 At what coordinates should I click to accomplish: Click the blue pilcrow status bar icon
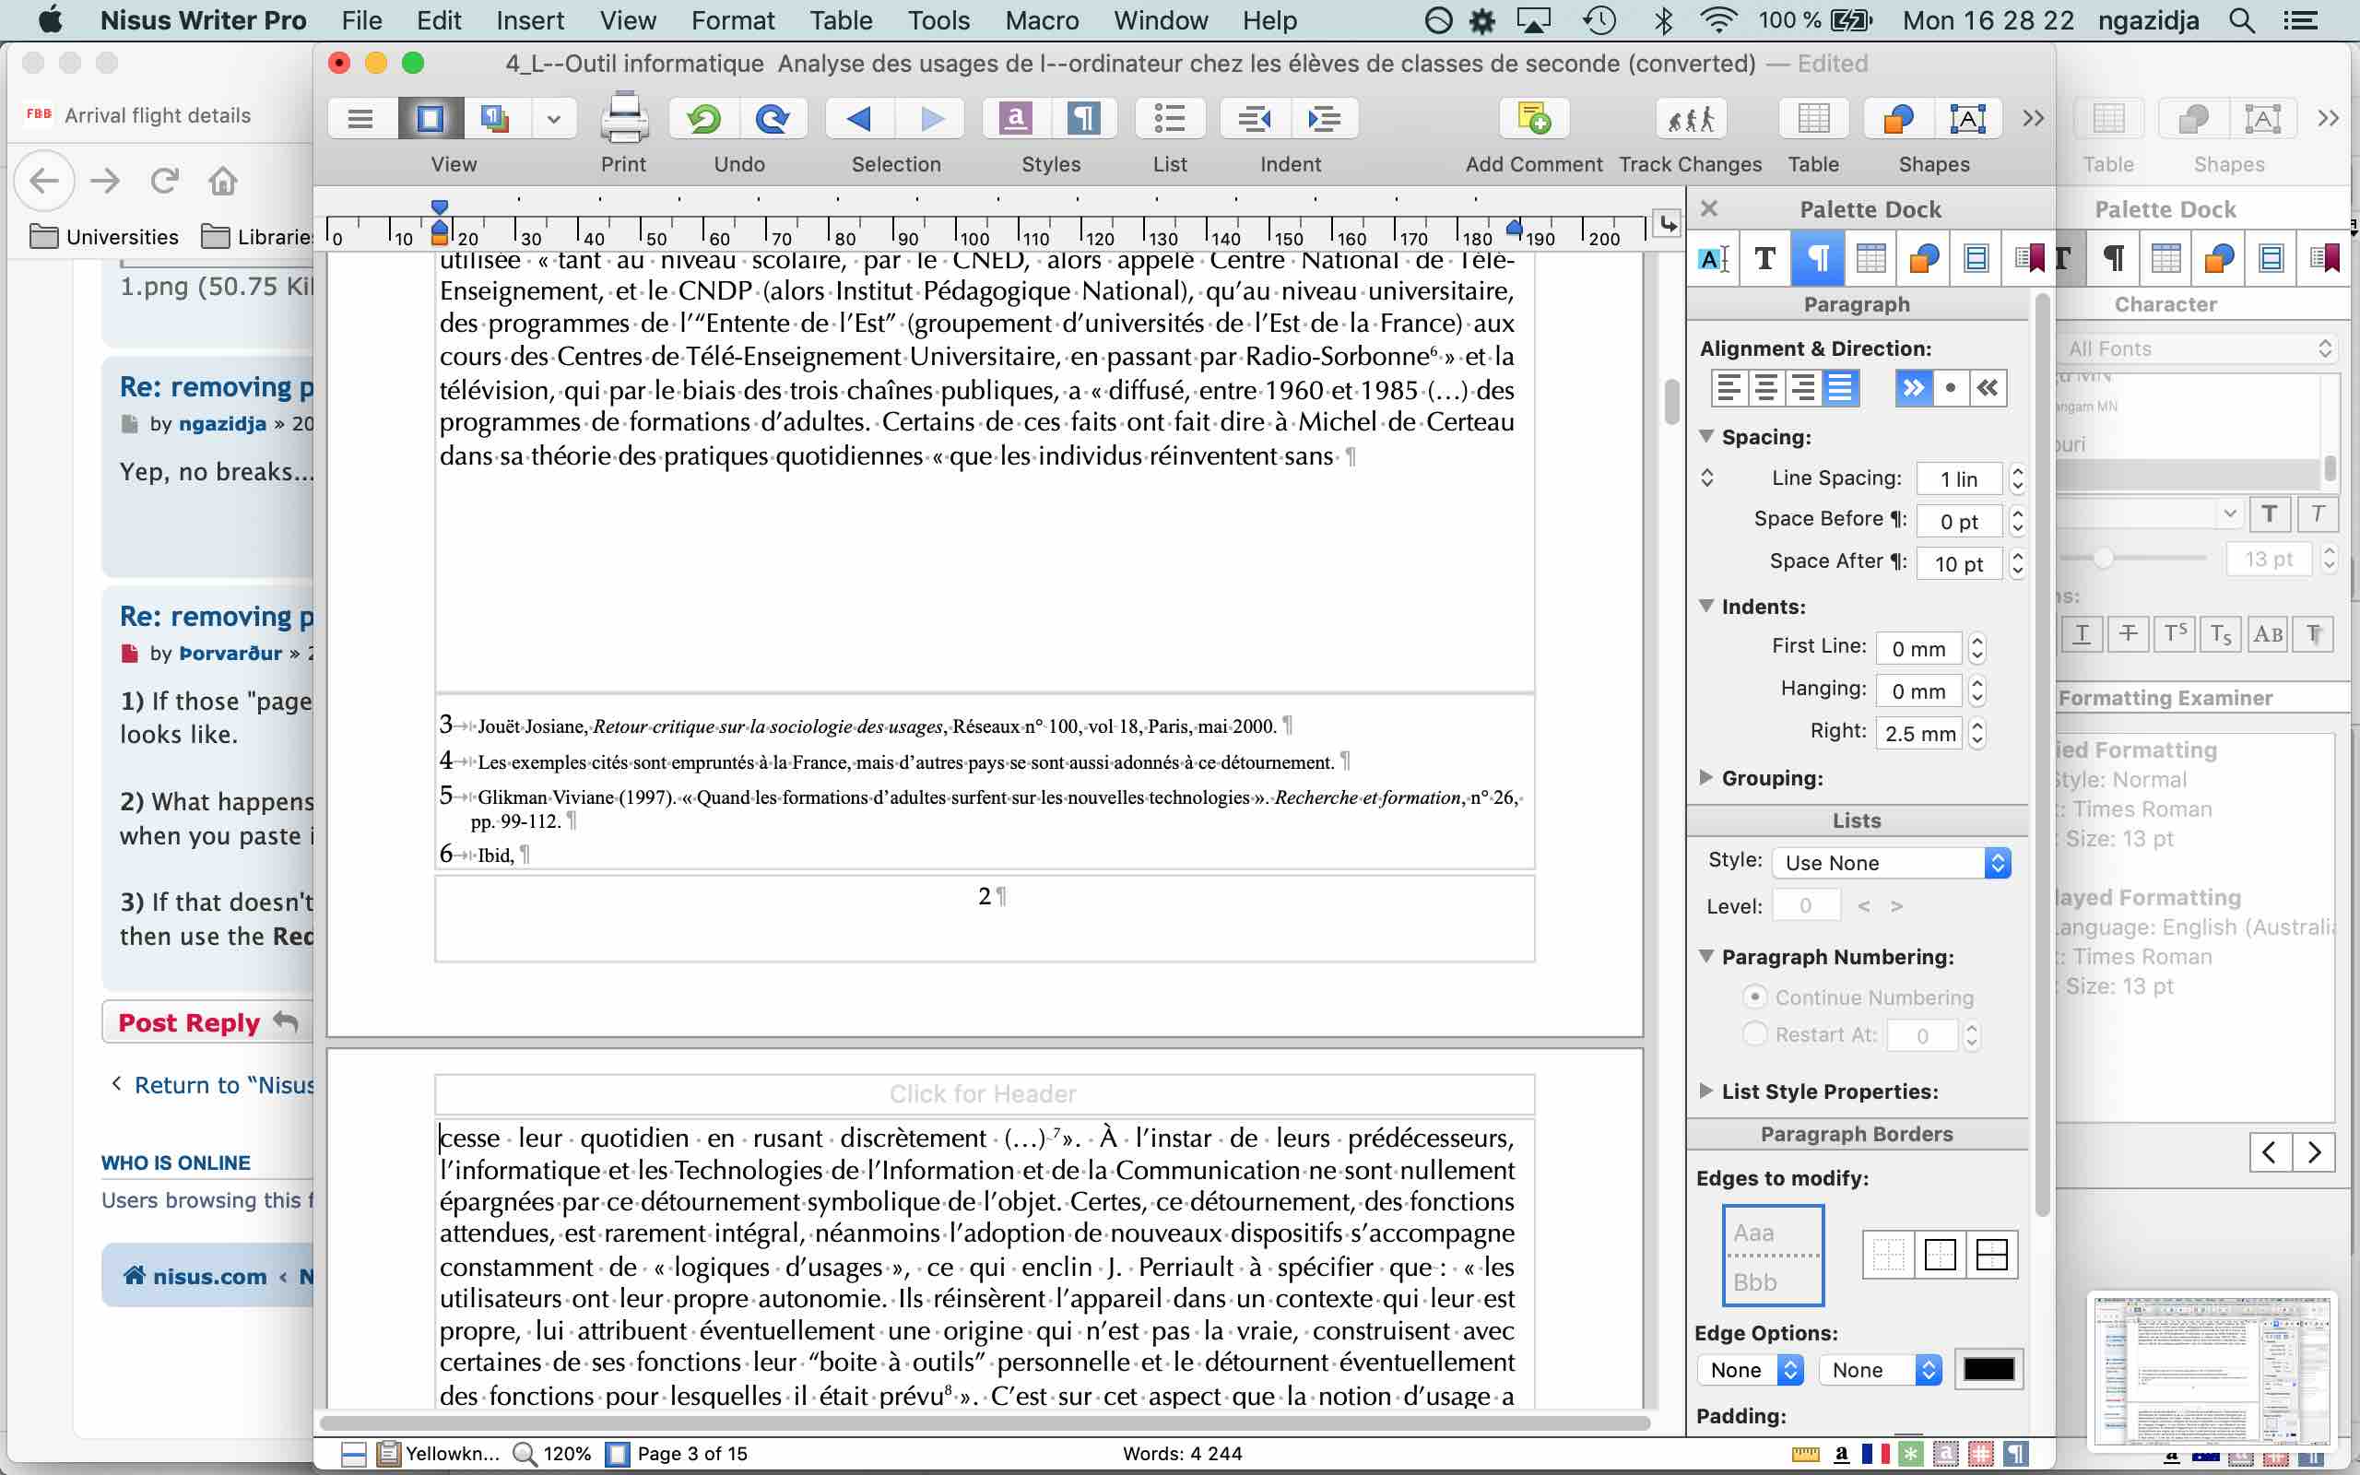2017,1454
